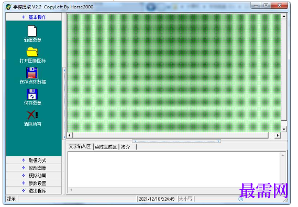Expand the 取模方式 section

pos(34,160)
